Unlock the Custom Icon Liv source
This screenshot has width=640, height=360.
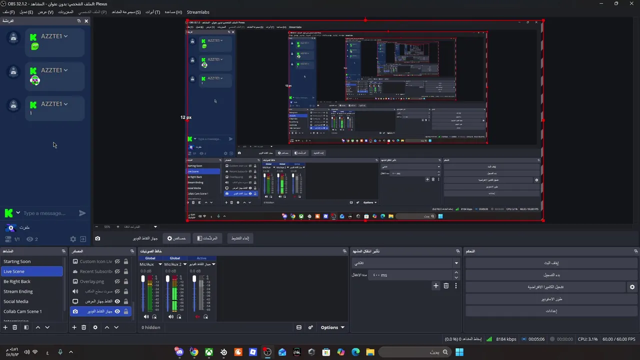pos(126,261)
